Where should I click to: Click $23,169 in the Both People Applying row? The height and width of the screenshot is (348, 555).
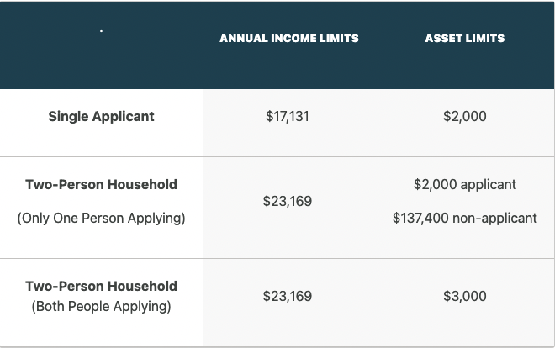point(288,296)
